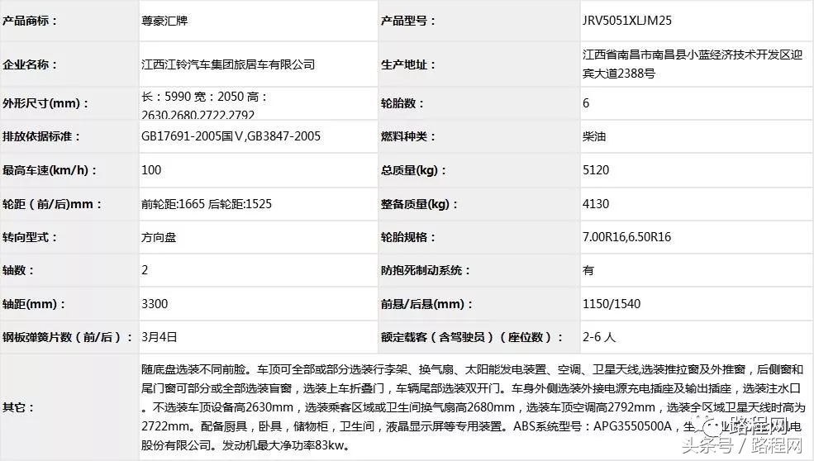Click the 轮胎数 label
Viewport: 814px width, 461px height.
click(x=402, y=102)
